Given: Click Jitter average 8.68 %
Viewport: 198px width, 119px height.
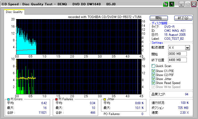Looking at the screenshot, I should pyautogui.click(x=139, y=103).
